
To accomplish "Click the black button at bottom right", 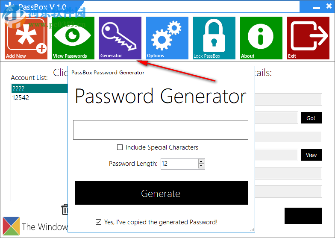I will (x=303, y=216).
